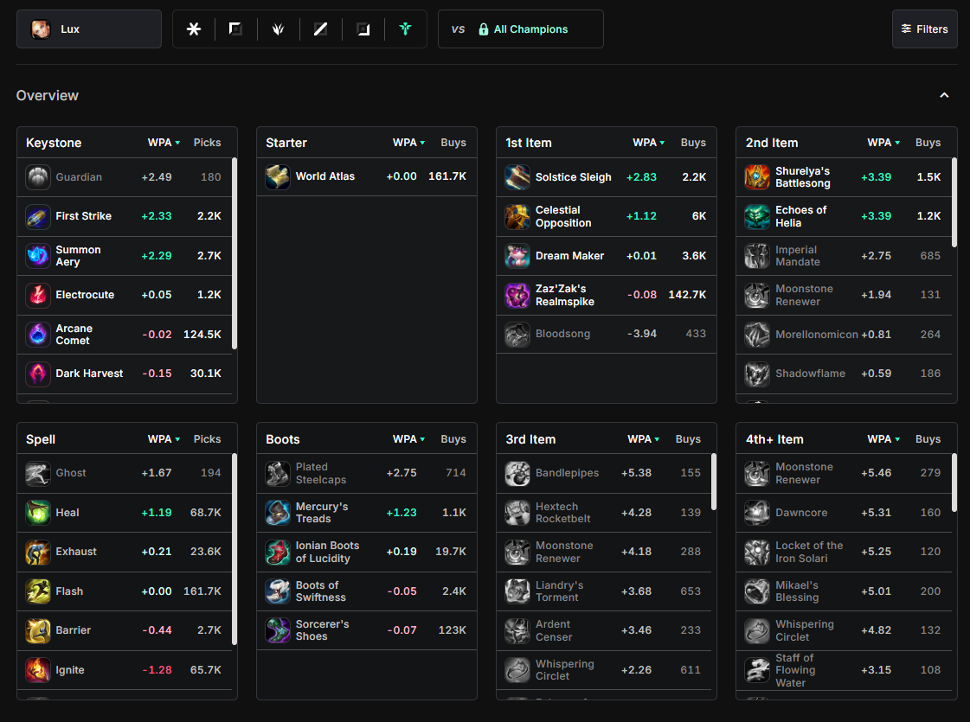970x722 pixels.
Task: Select the Guardian keystone row
Action: tap(125, 176)
